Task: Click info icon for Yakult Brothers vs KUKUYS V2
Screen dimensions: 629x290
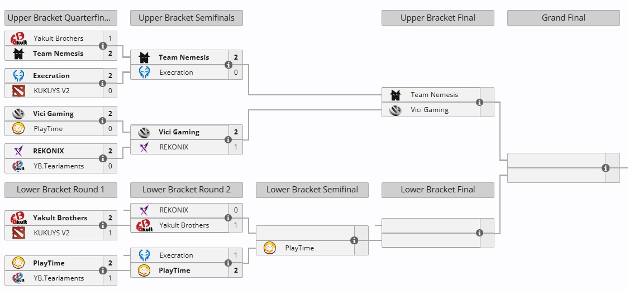Action: click(x=103, y=225)
